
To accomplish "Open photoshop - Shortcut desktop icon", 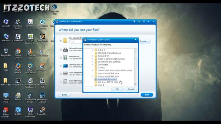I will (x=42, y=98).
